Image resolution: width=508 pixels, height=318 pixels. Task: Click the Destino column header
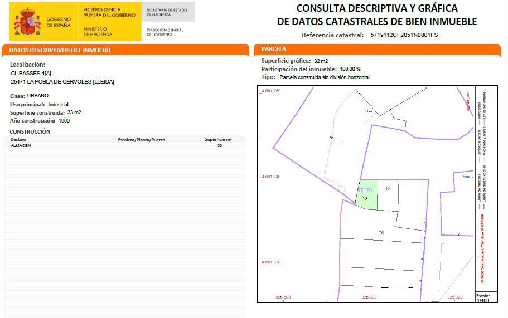click(18, 139)
